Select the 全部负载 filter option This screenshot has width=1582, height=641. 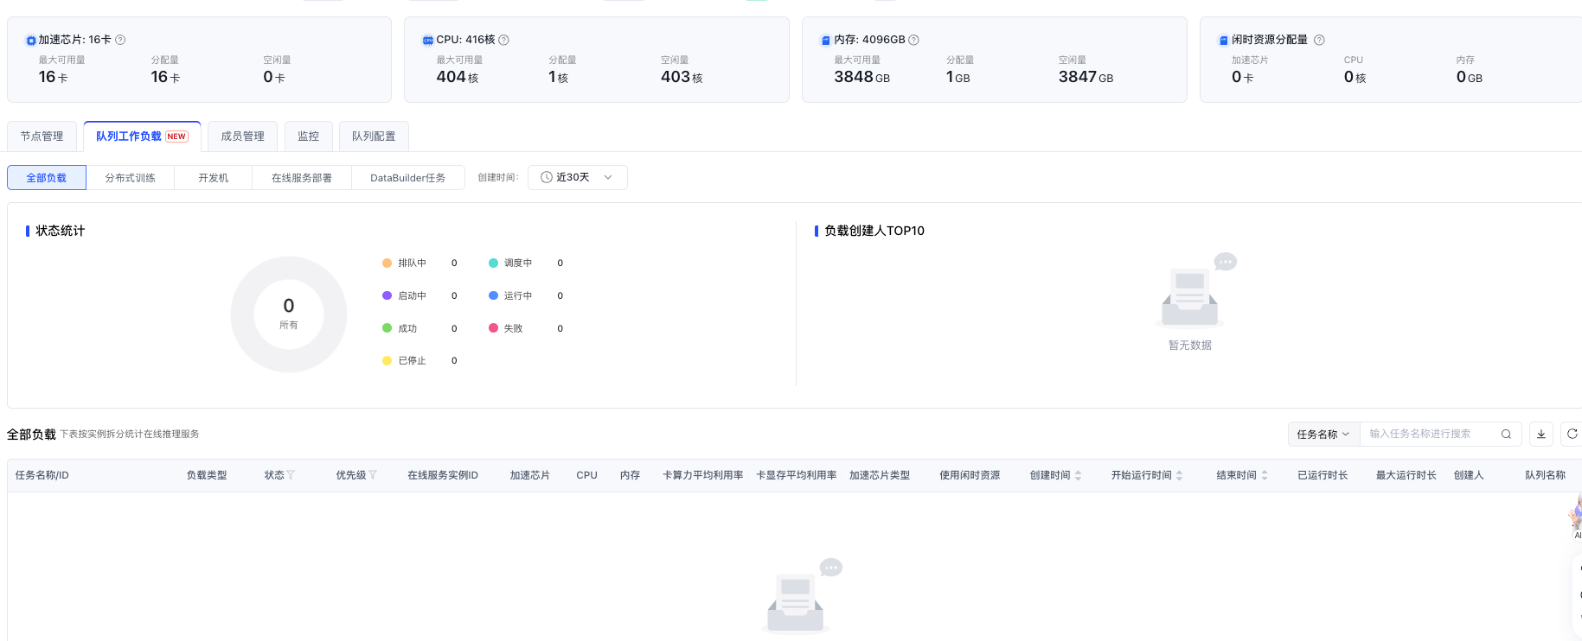coord(47,178)
